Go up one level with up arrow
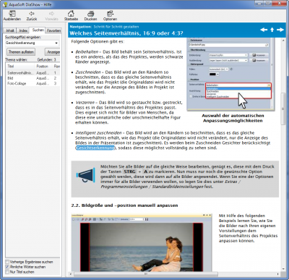This screenshot has height=280, width=289. tap(272, 30)
